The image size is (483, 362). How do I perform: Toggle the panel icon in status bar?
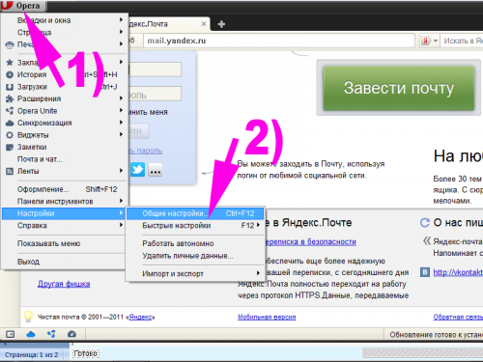pyautogui.click(x=11, y=334)
